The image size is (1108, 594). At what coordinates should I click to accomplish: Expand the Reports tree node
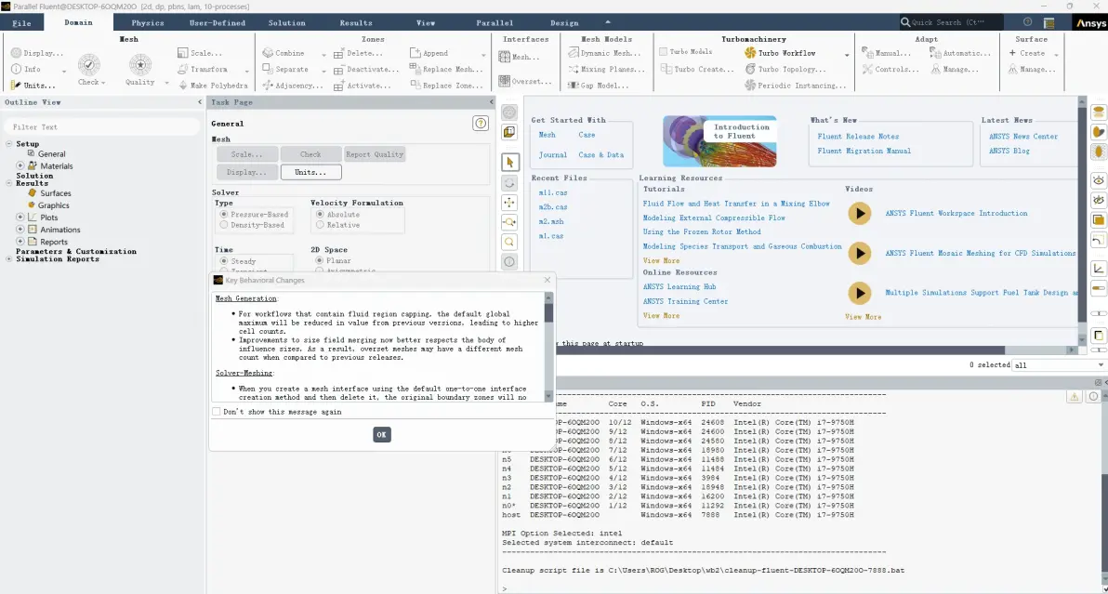tap(20, 242)
